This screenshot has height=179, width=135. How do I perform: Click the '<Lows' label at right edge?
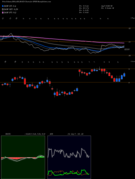(133, 61)
